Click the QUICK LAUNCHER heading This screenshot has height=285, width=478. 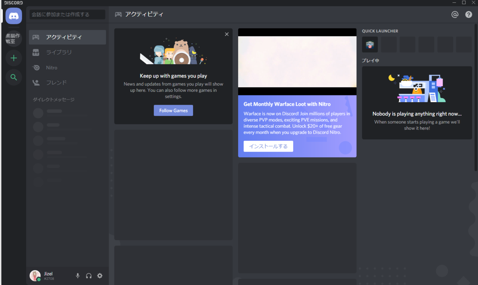380,31
